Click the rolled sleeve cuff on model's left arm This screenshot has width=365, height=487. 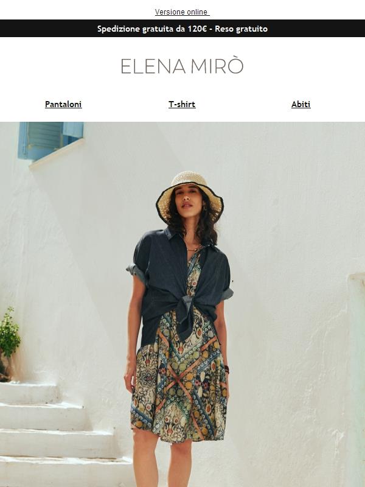[228, 293]
